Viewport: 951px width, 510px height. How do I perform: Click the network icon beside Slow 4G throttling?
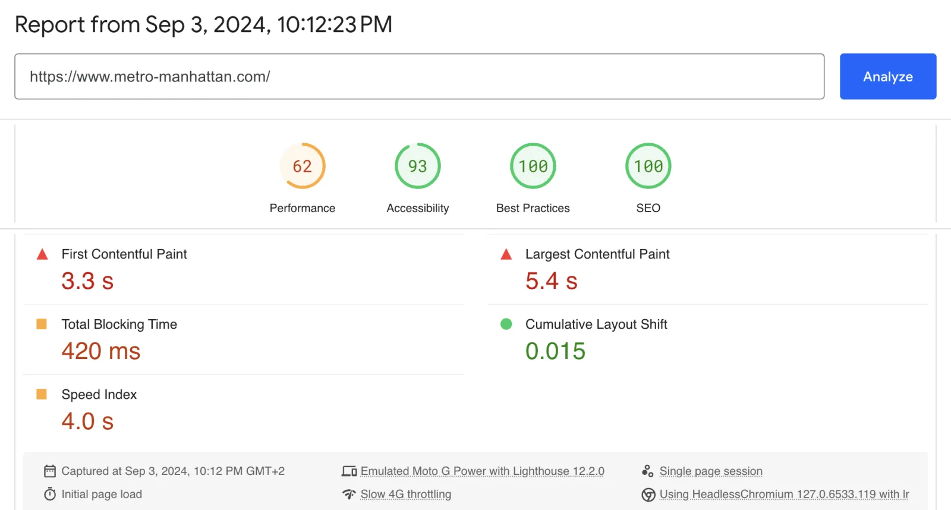(349, 494)
